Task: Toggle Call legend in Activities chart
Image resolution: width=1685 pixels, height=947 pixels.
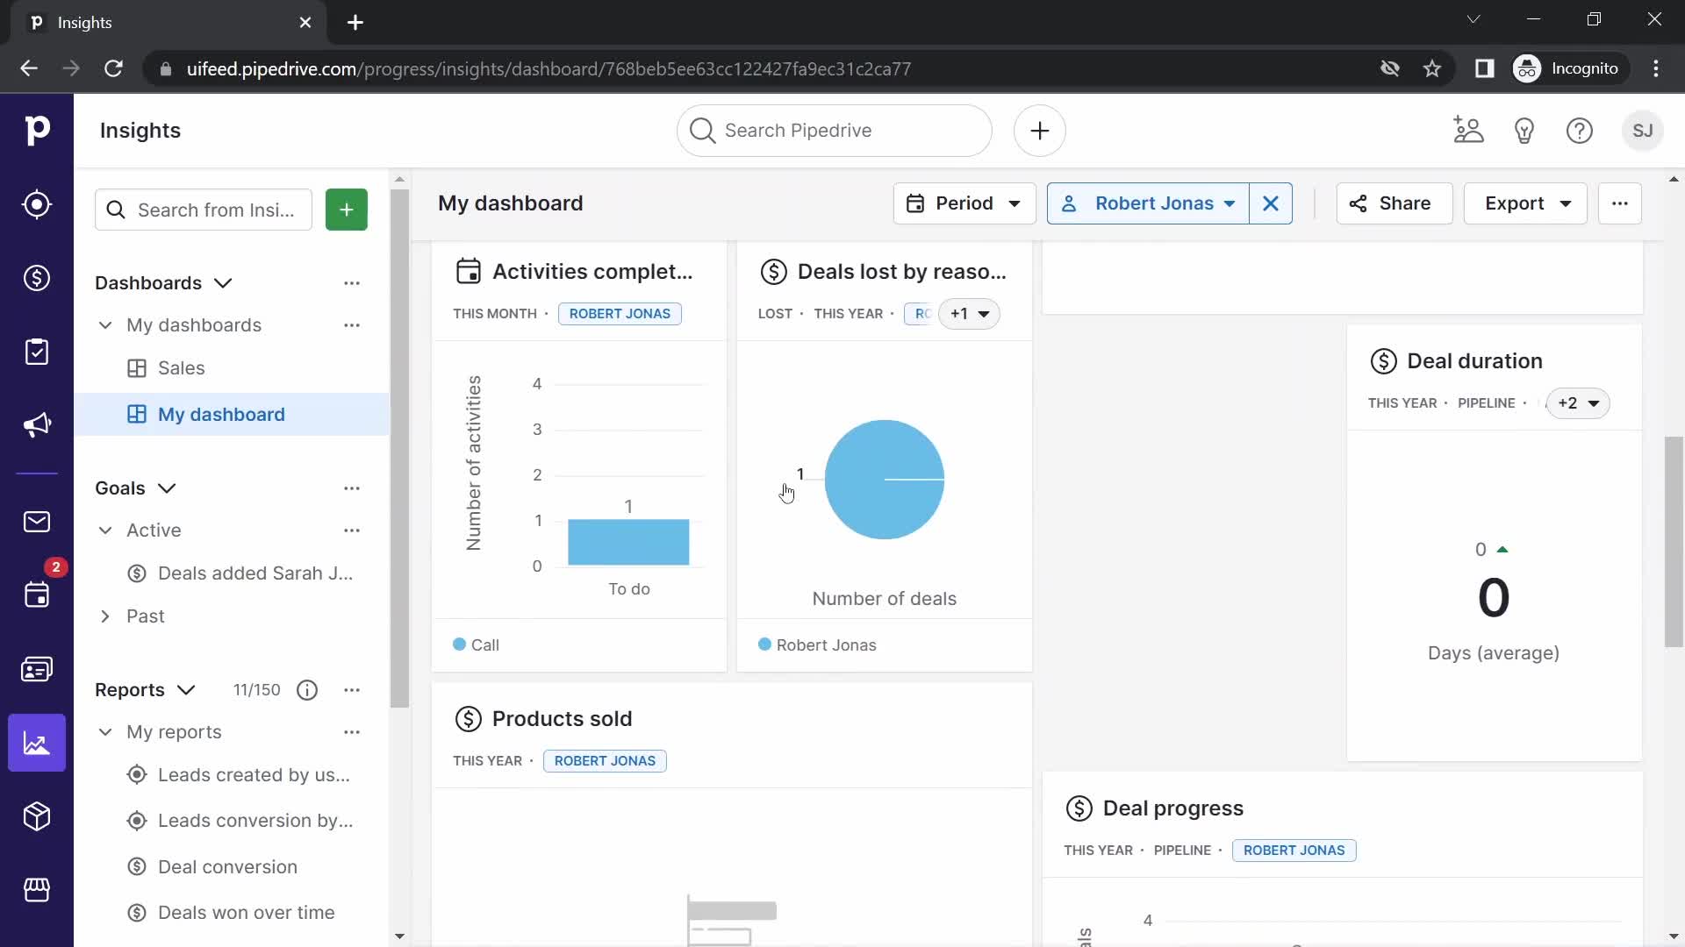Action: [x=476, y=645]
